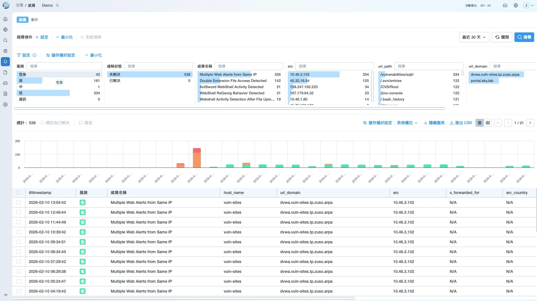Image resolution: width=537 pixels, height=301 pixels.
Task: Open the storage drive icon in sidebar
Action: [5, 83]
